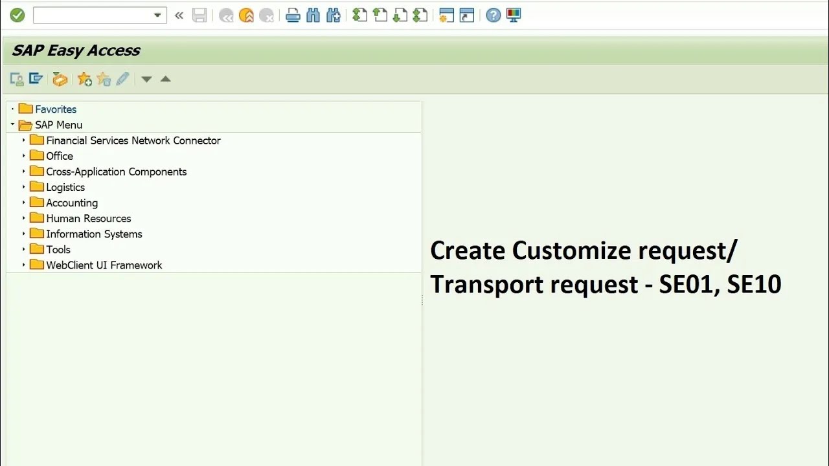
Task: Select the Office tree entry
Action: click(60, 156)
